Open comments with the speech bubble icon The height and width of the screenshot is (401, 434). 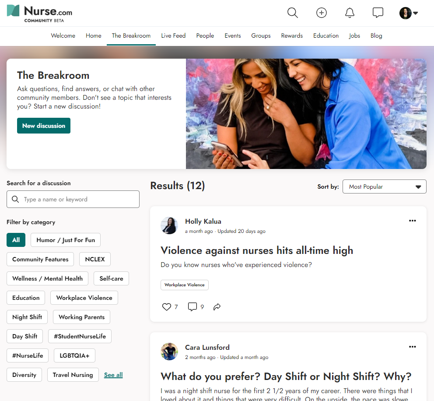192,306
